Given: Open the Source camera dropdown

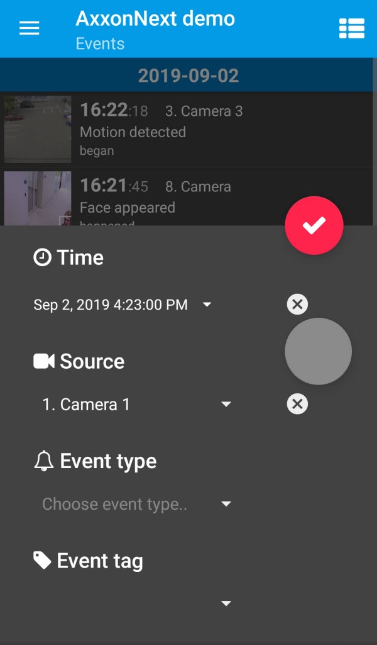Looking at the screenshot, I should click(226, 404).
